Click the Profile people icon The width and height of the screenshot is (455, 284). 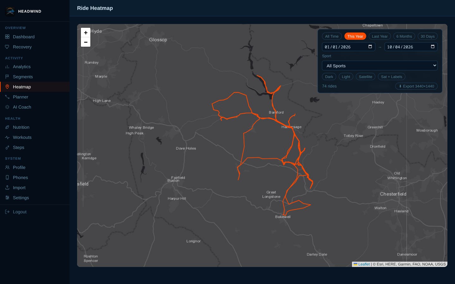point(7,168)
